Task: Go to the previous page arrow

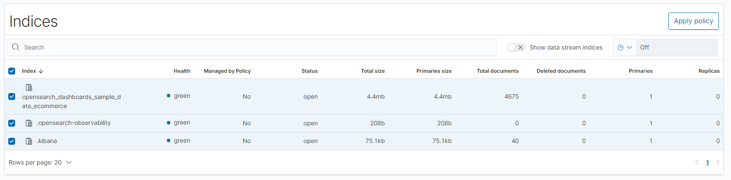Action: click(x=697, y=162)
